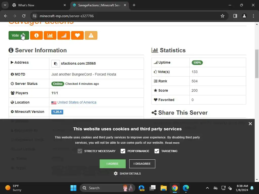Close the cookie consent banner
Image resolution: width=259 pixels, height=194 pixels.
pos(250,124)
